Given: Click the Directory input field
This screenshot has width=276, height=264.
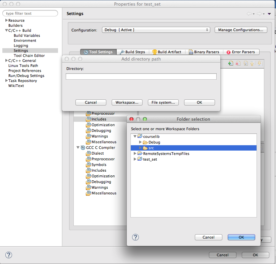Looking at the screenshot, I should click(x=141, y=76).
